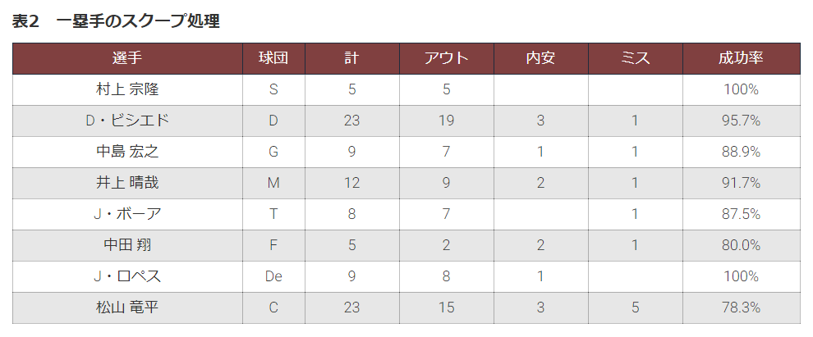Click player name 松山 竜平

tap(127, 307)
